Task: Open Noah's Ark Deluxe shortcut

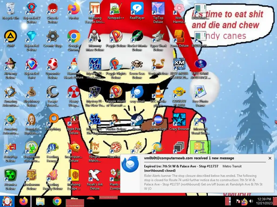Action: pyautogui.click(x=95, y=180)
